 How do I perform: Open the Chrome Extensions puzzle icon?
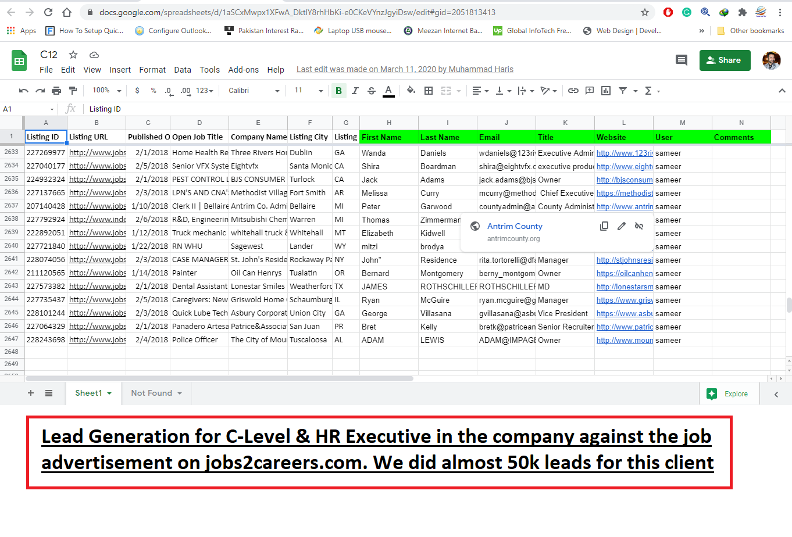(743, 12)
